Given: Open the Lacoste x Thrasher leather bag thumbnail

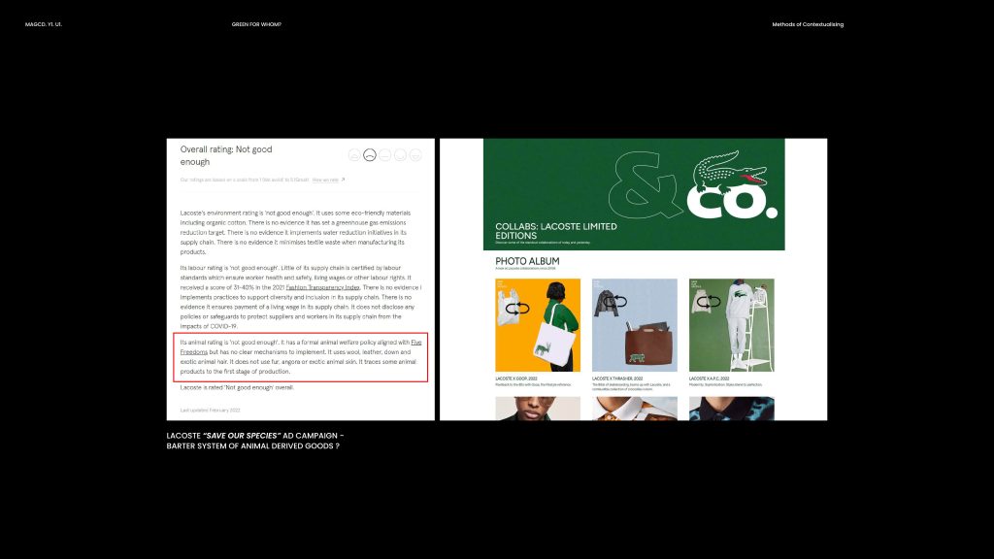Looking at the screenshot, I should [635, 325].
